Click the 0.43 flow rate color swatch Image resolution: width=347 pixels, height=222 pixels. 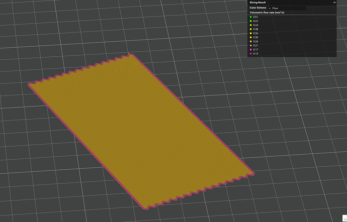[x=251, y=25]
